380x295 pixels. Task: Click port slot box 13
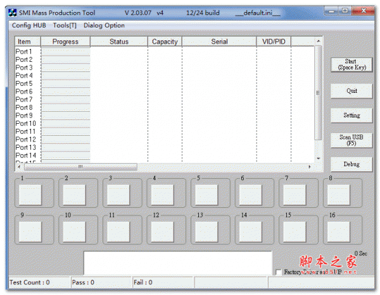point(206,232)
